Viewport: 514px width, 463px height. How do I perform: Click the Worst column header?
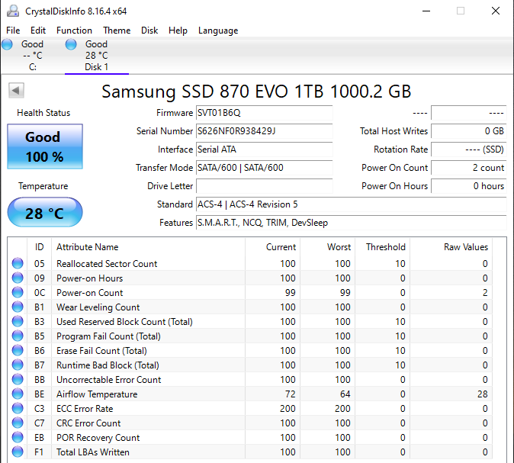coord(328,247)
